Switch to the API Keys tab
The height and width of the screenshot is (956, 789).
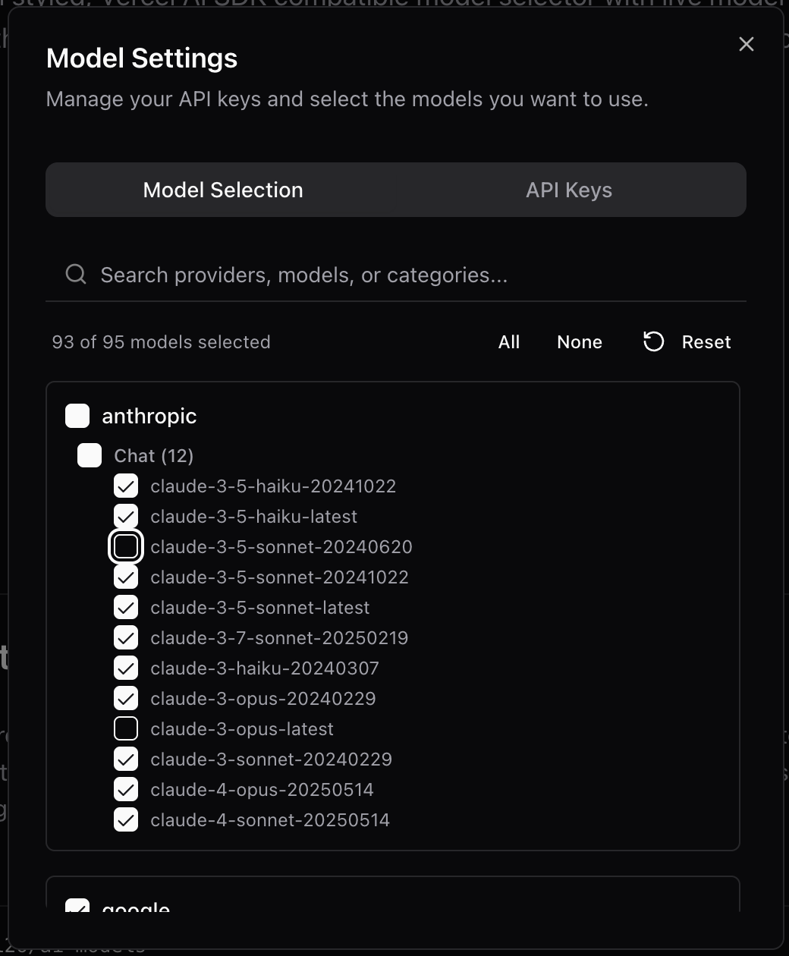[x=569, y=190]
